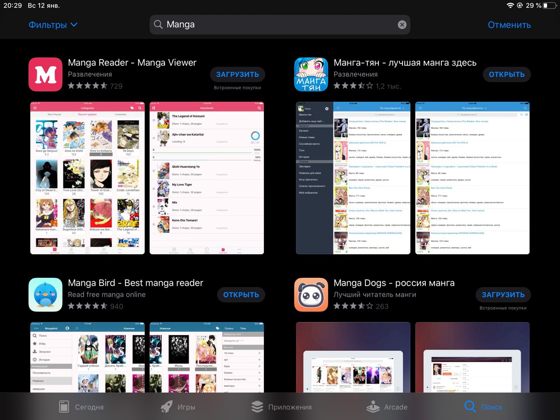
Task: View Манга-тян's second screenshot, the catalog list
Action: tap(472, 178)
